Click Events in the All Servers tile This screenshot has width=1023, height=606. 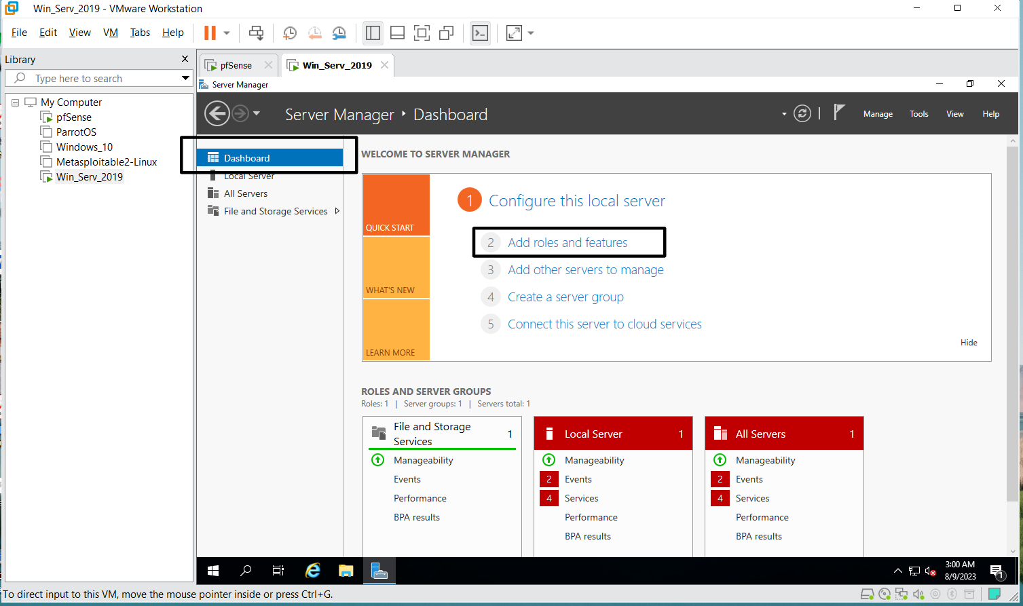pos(749,479)
